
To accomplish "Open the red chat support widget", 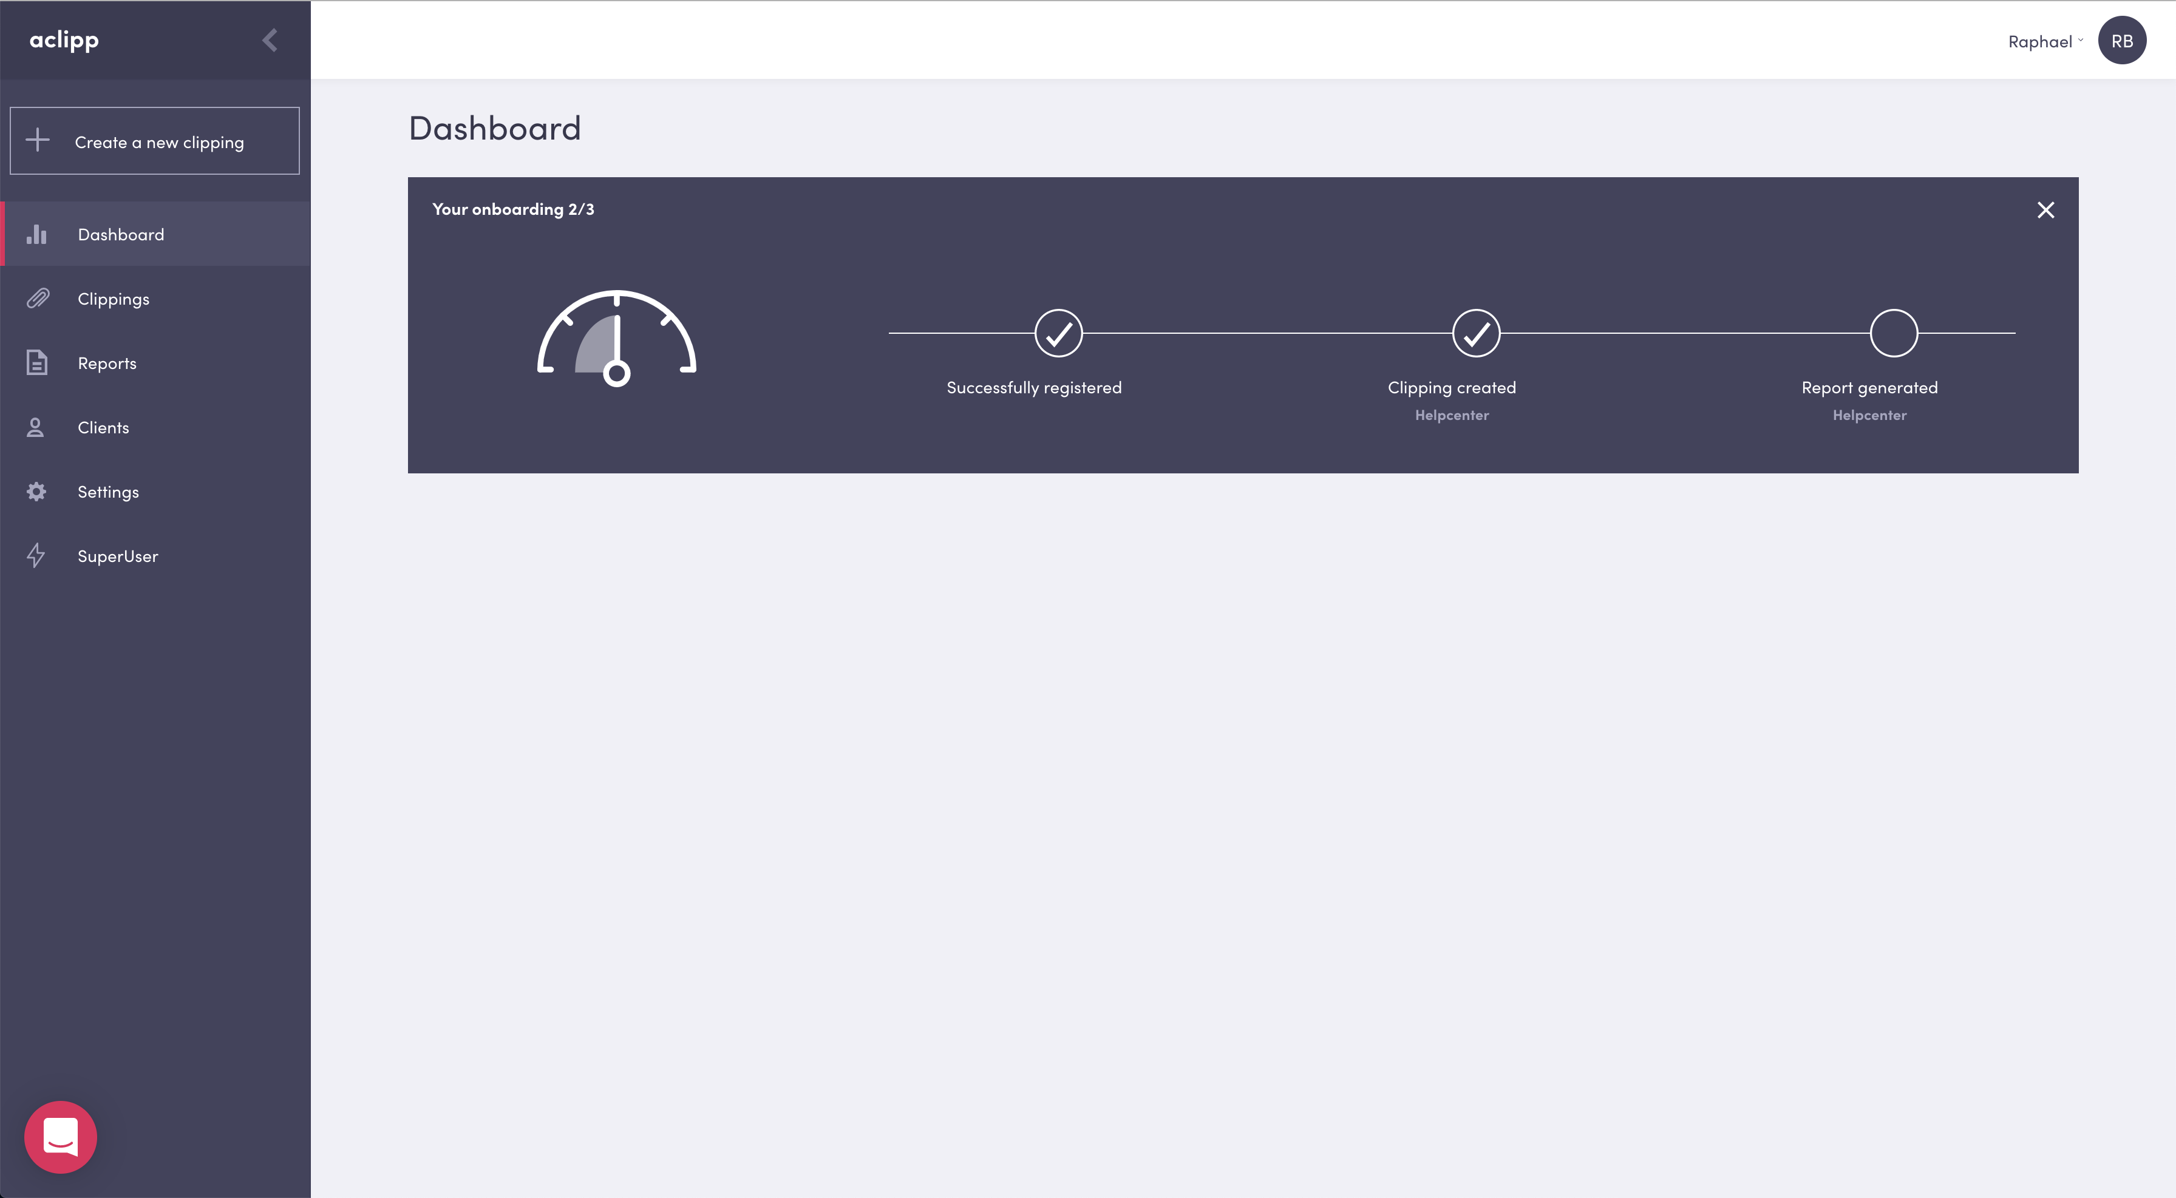I will tap(61, 1136).
